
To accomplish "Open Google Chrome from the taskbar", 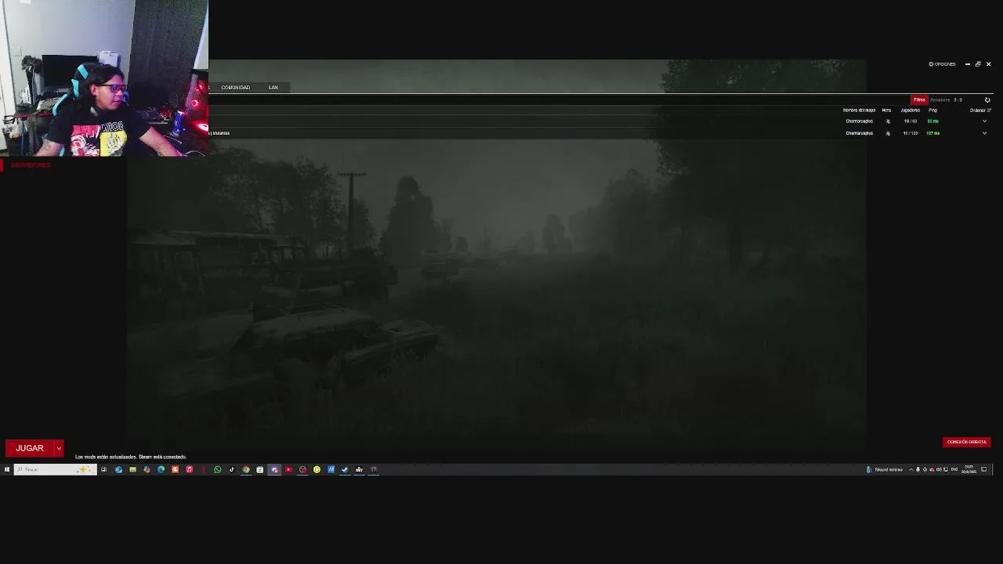I will tap(246, 469).
